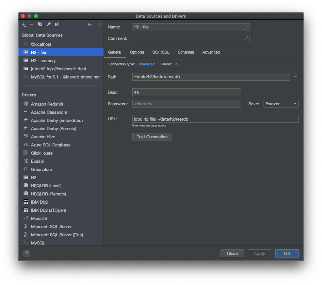Click the remove data source minus icon
The height and width of the screenshot is (285, 322).
(x=32, y=24)
